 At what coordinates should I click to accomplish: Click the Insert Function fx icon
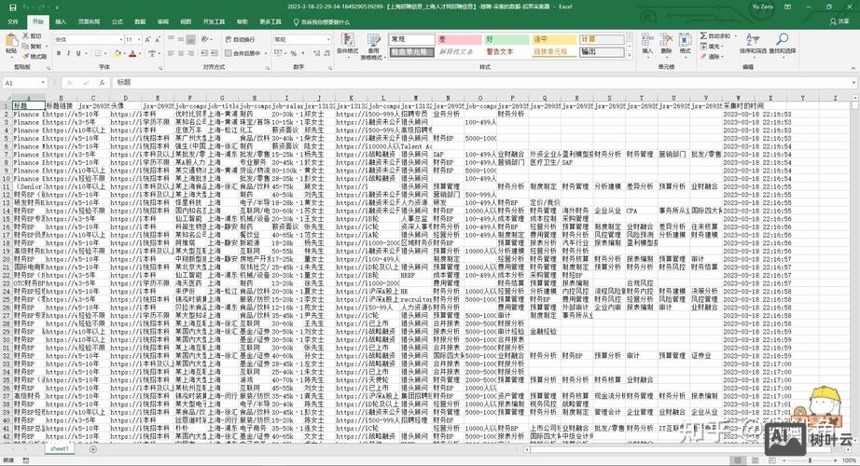point(102,83)
